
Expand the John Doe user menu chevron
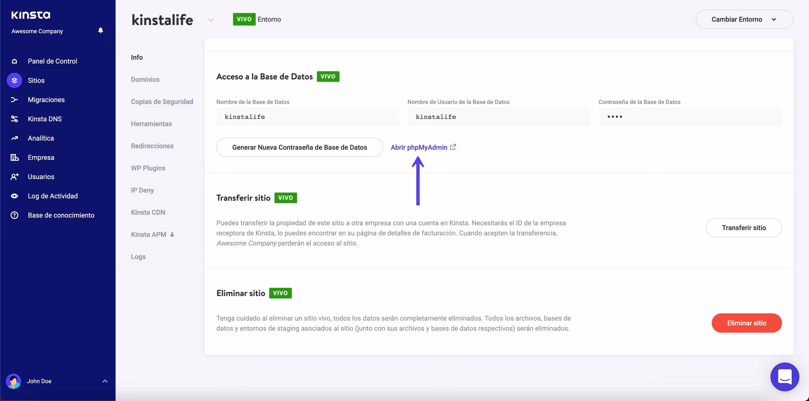[x=105, y=381]
